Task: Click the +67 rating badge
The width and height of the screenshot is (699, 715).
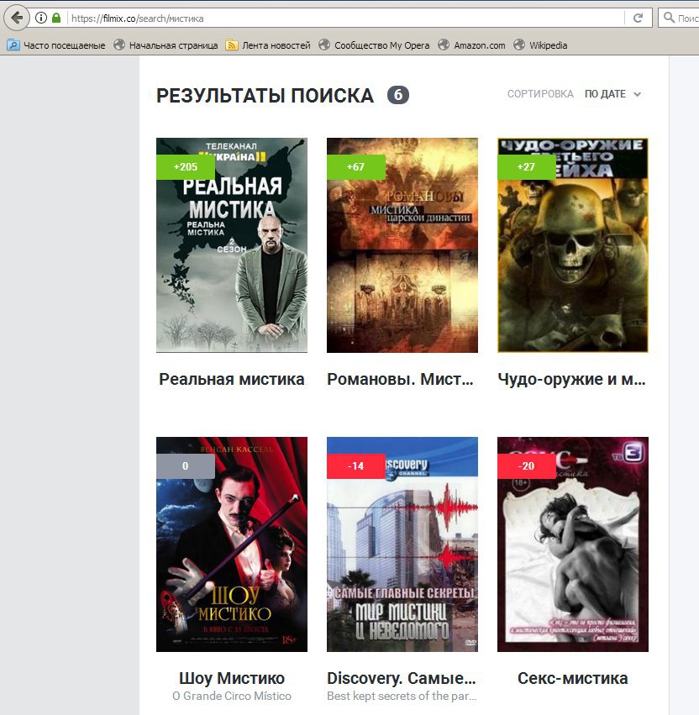Action: tap(356, 167)
